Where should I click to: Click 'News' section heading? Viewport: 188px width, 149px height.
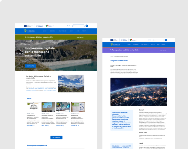click(x=29, y=99)
